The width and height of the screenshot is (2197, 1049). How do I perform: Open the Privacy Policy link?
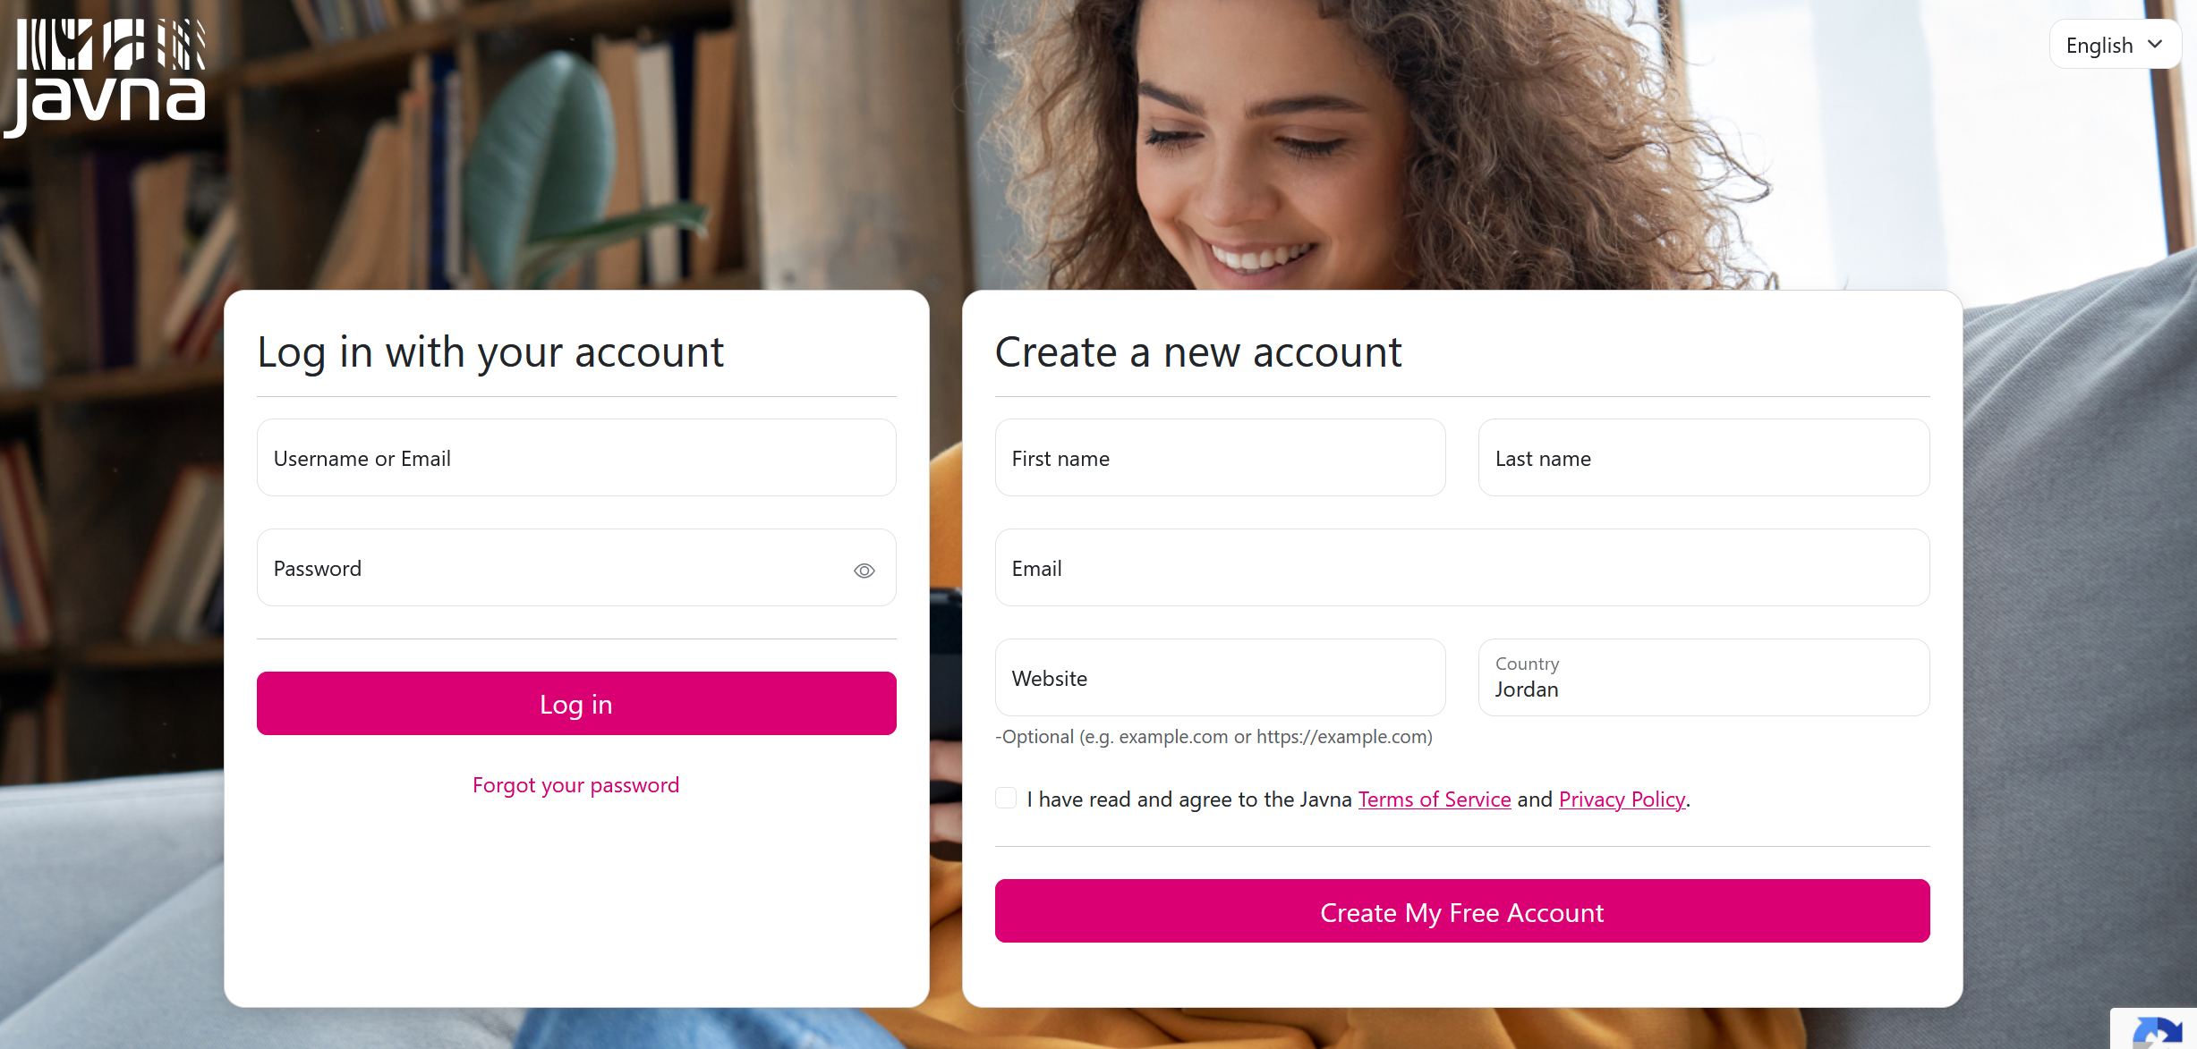pyautogui.click(x=1622, y=799)
